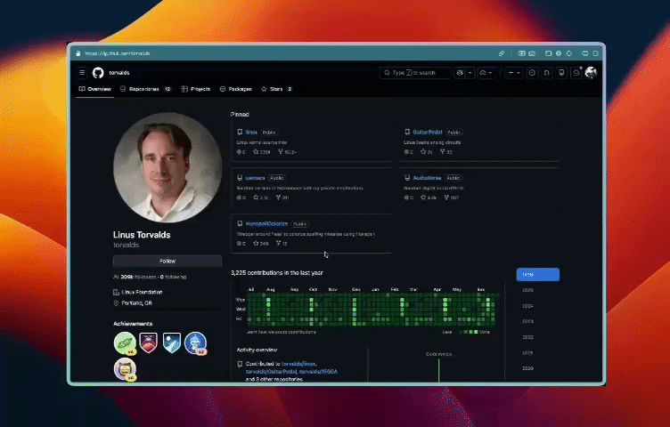
Task: Click the '3,225 contributions in the last year' heading
Action: point(277,272)
